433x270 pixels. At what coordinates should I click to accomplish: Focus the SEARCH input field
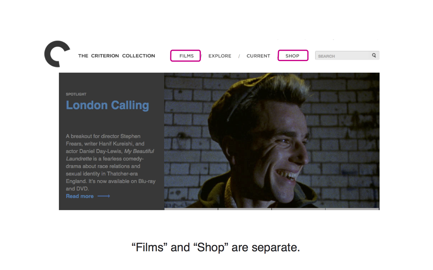tap(347, 56)
